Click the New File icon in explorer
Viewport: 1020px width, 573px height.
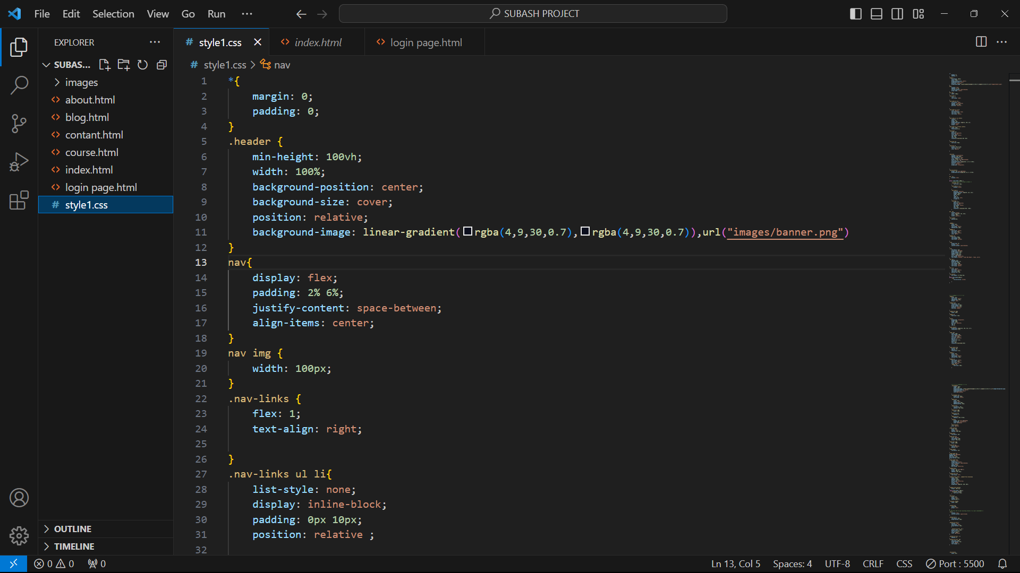pos(104,65)
